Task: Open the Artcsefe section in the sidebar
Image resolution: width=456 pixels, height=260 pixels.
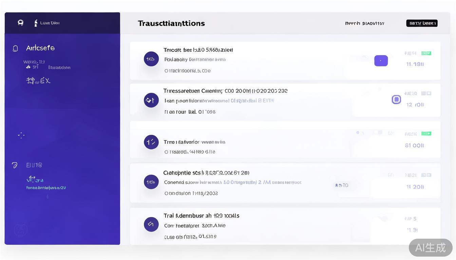Action: 40,48
